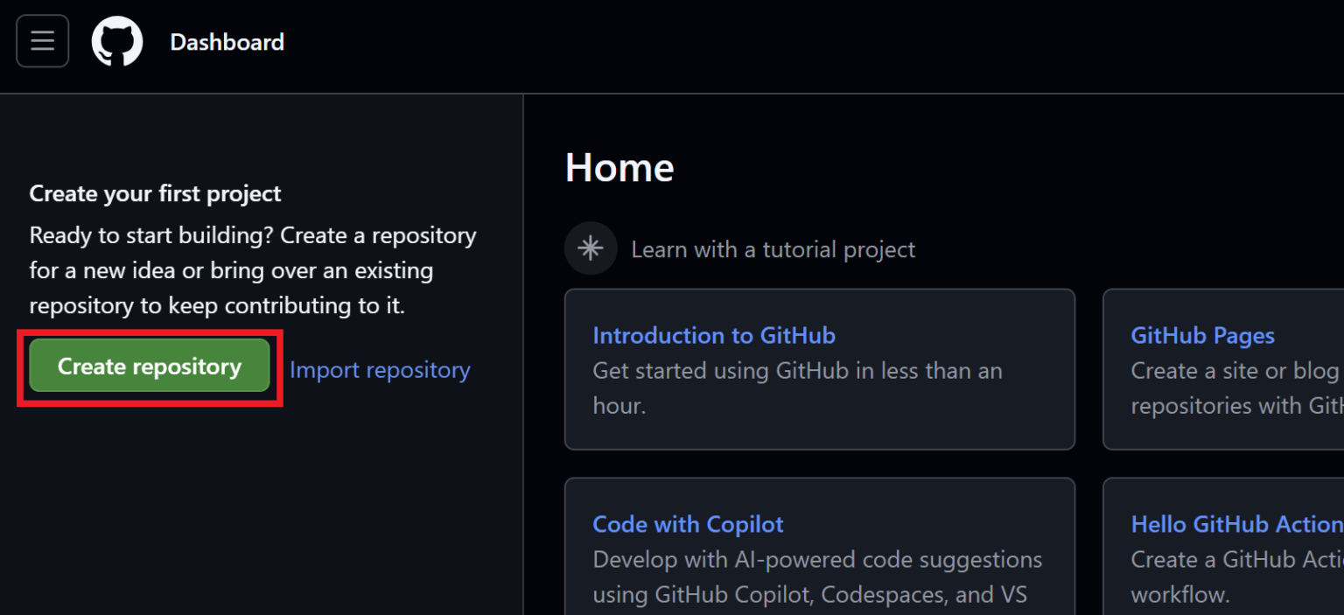
Task: Open the Introduction to GitHub tutorial
Action: click(714, 335)
